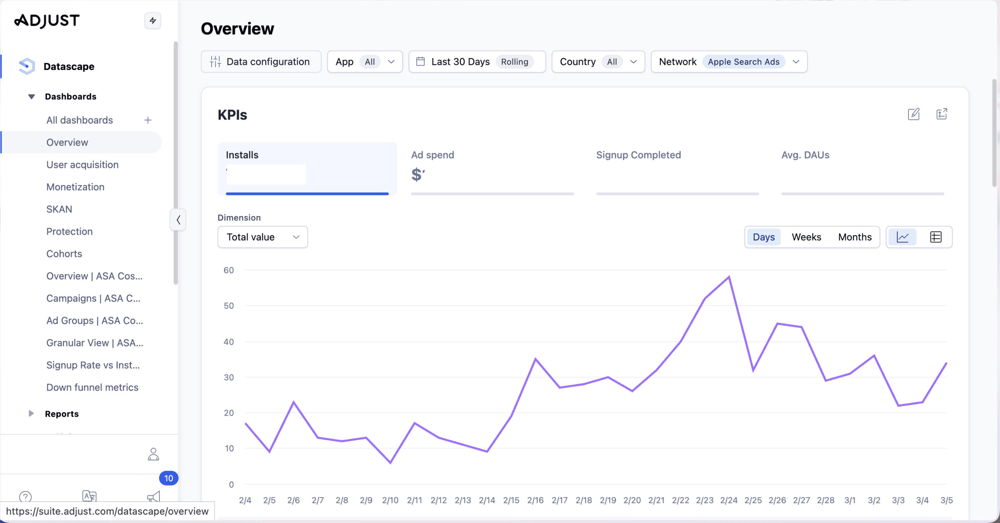
Task: Open the Monetization dashboard
Action: coord(75,187)
